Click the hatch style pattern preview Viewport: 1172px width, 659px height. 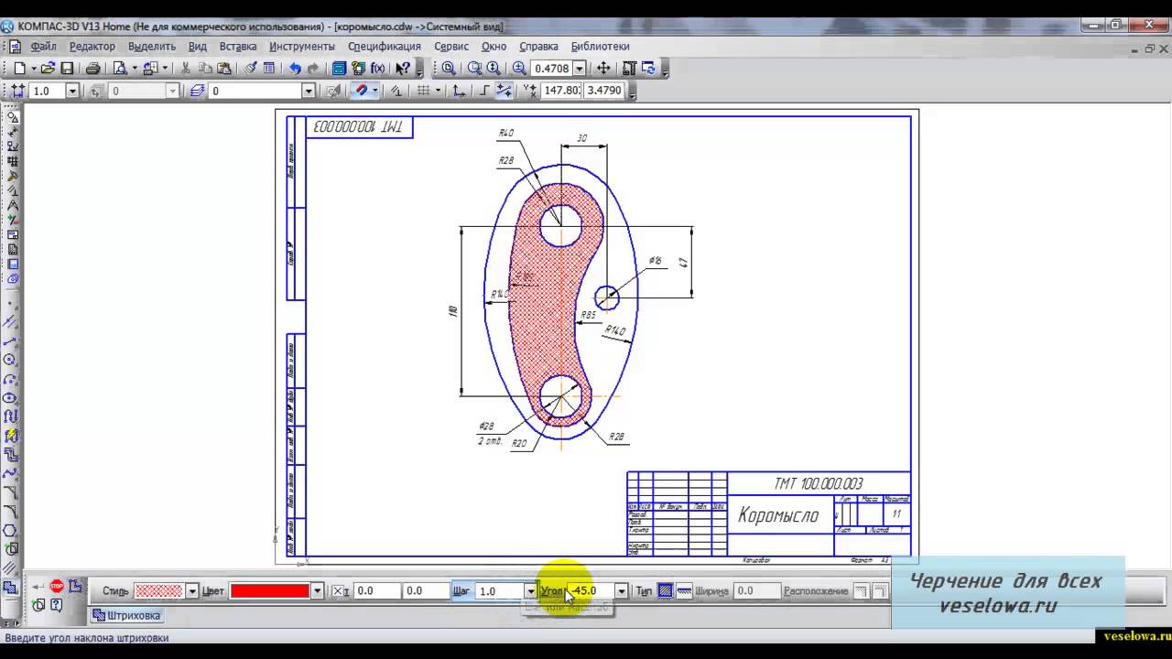(x=159, y=591)
